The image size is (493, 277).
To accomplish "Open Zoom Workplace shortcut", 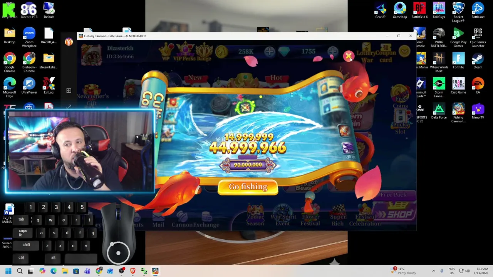I will point(29,38).
